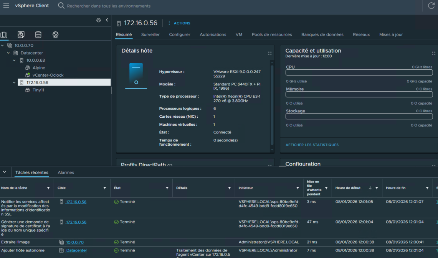The image size is (438, 258).
Task: Collapse the left navigation panel
Action: coord(107,20)
